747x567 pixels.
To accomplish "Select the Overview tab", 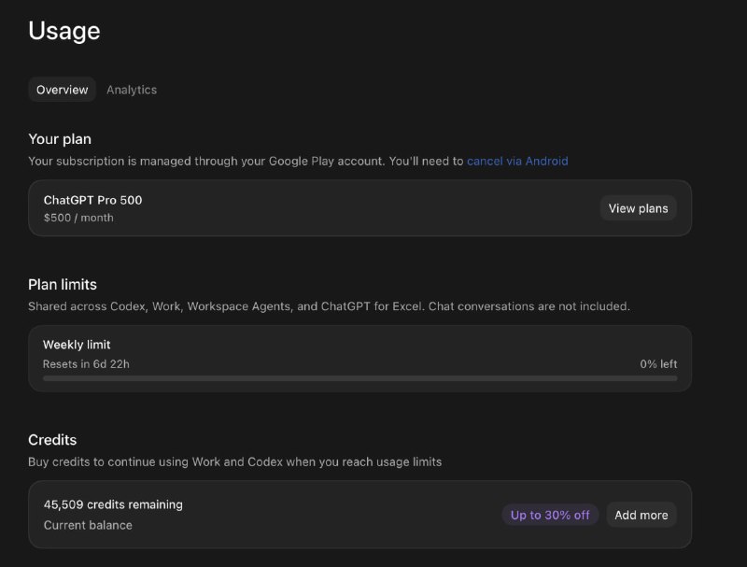I will (62, 90).
